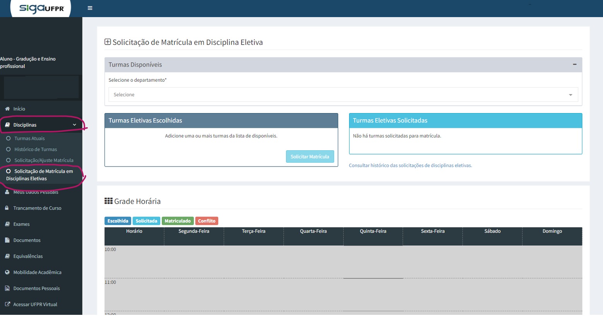Image resolution: width=603 pixels, height=316 pixels.
Task: Click the hamburger menu icon in top bar
Action: click(x=90, y=8)
